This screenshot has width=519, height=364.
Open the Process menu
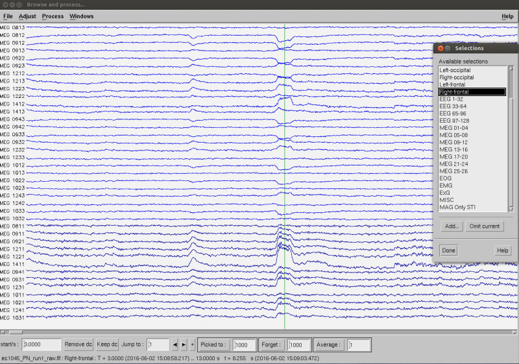coord(53,16)
